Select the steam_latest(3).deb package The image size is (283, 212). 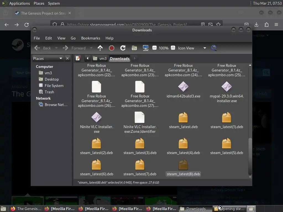click(140, 143)
